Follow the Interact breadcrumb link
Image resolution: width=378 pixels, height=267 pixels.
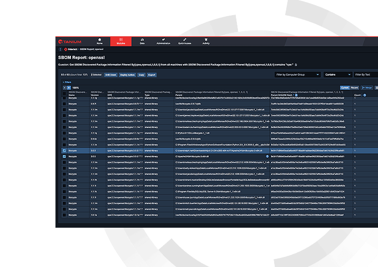[x=73, y=49]
